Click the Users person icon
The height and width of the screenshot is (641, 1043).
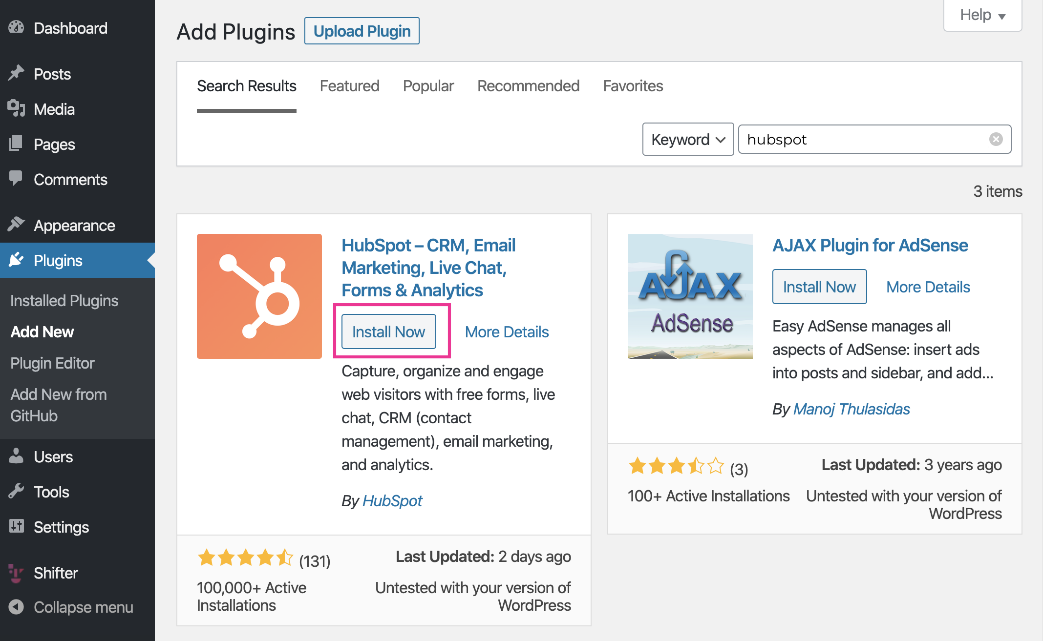point(16,456)
